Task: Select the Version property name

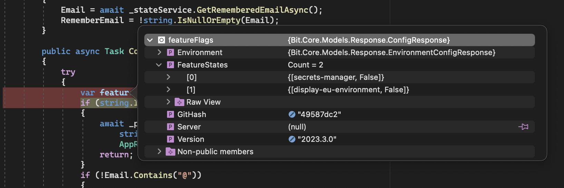Action: pos(191,139)
